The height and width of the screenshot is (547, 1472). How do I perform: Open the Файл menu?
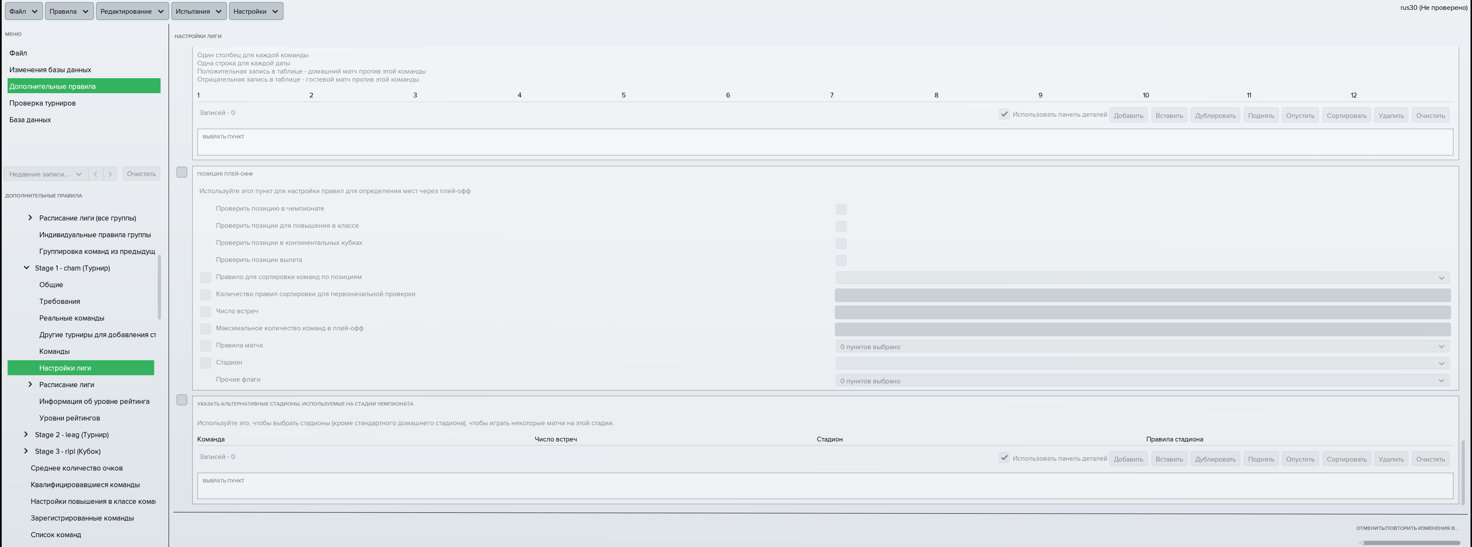click(x=24, y=12)
